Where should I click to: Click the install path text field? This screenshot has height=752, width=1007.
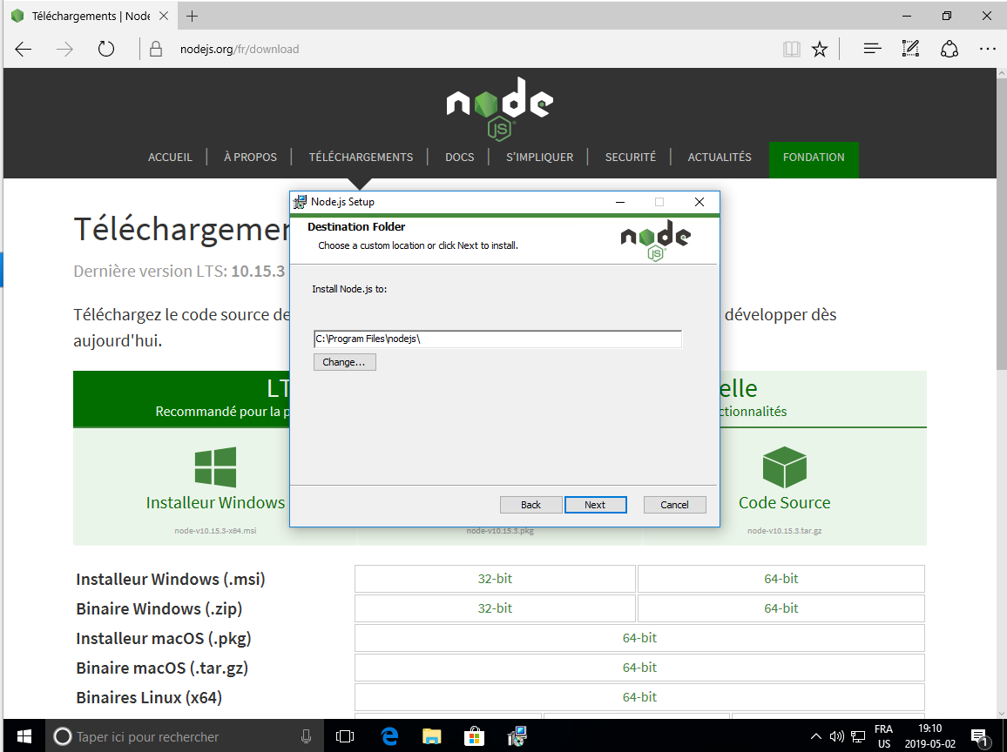point(497,339)
